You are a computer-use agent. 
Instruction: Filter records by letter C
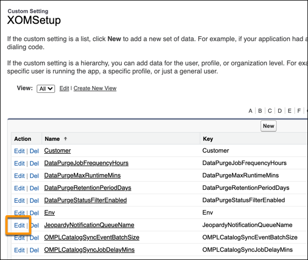pos(270,111)
